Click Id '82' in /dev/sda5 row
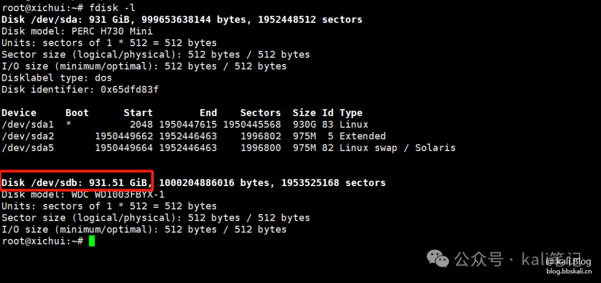The width and height of the screenshot is (601, 283). [327, 148]
